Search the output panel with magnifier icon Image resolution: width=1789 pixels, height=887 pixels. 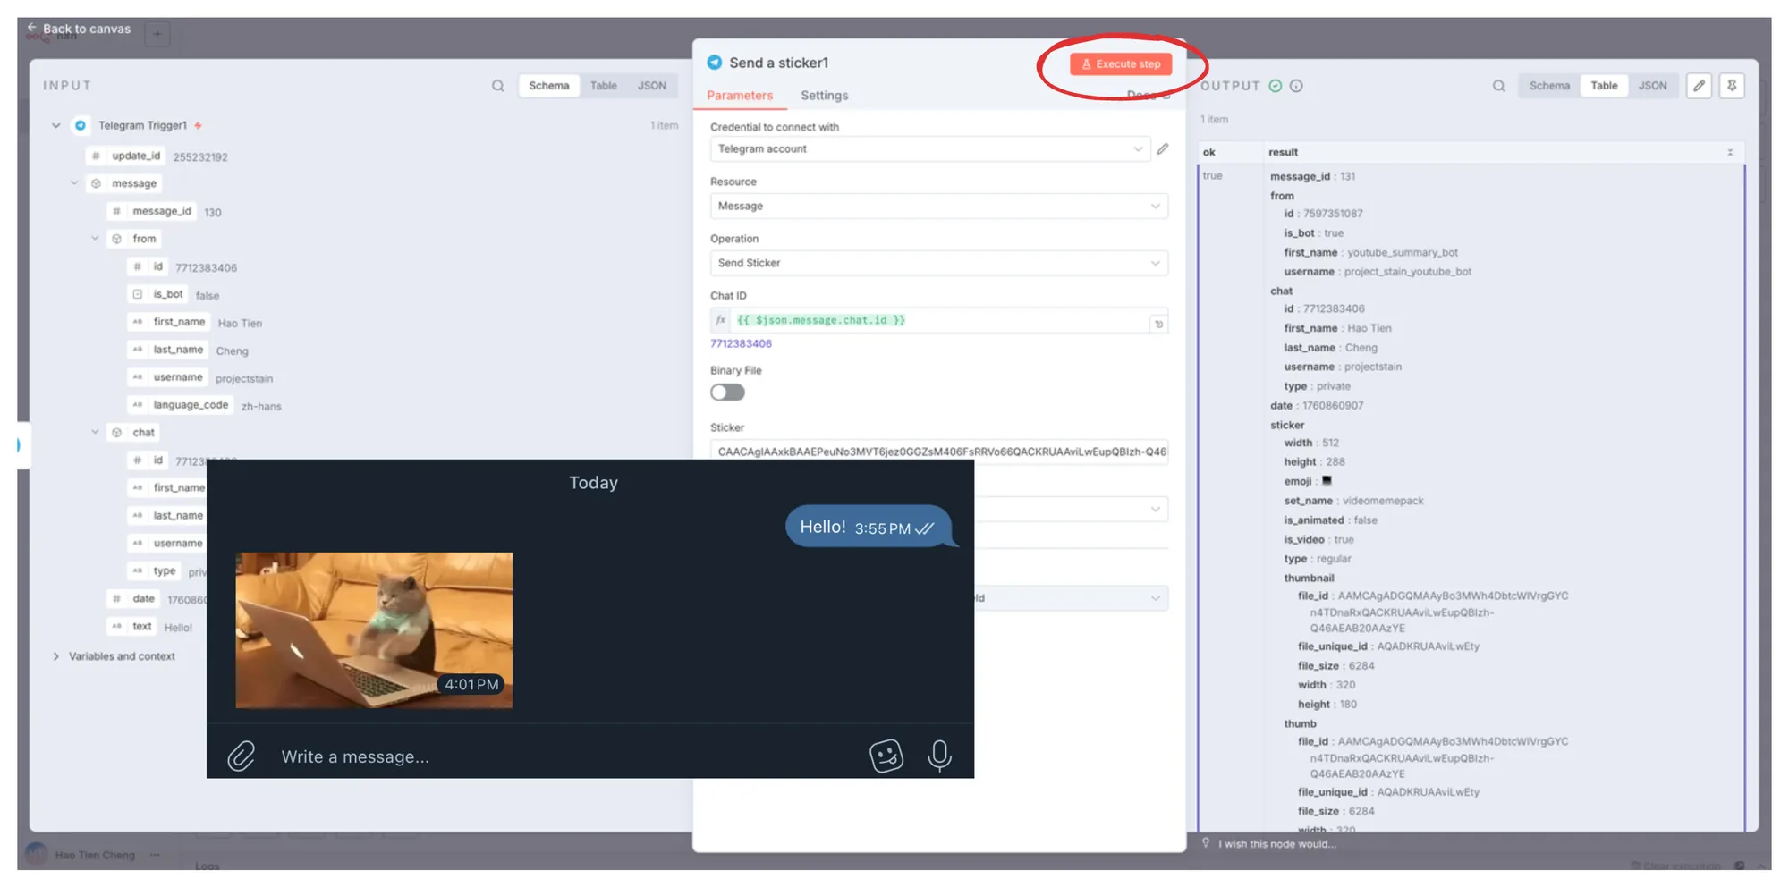click(x=1498, y=86)
